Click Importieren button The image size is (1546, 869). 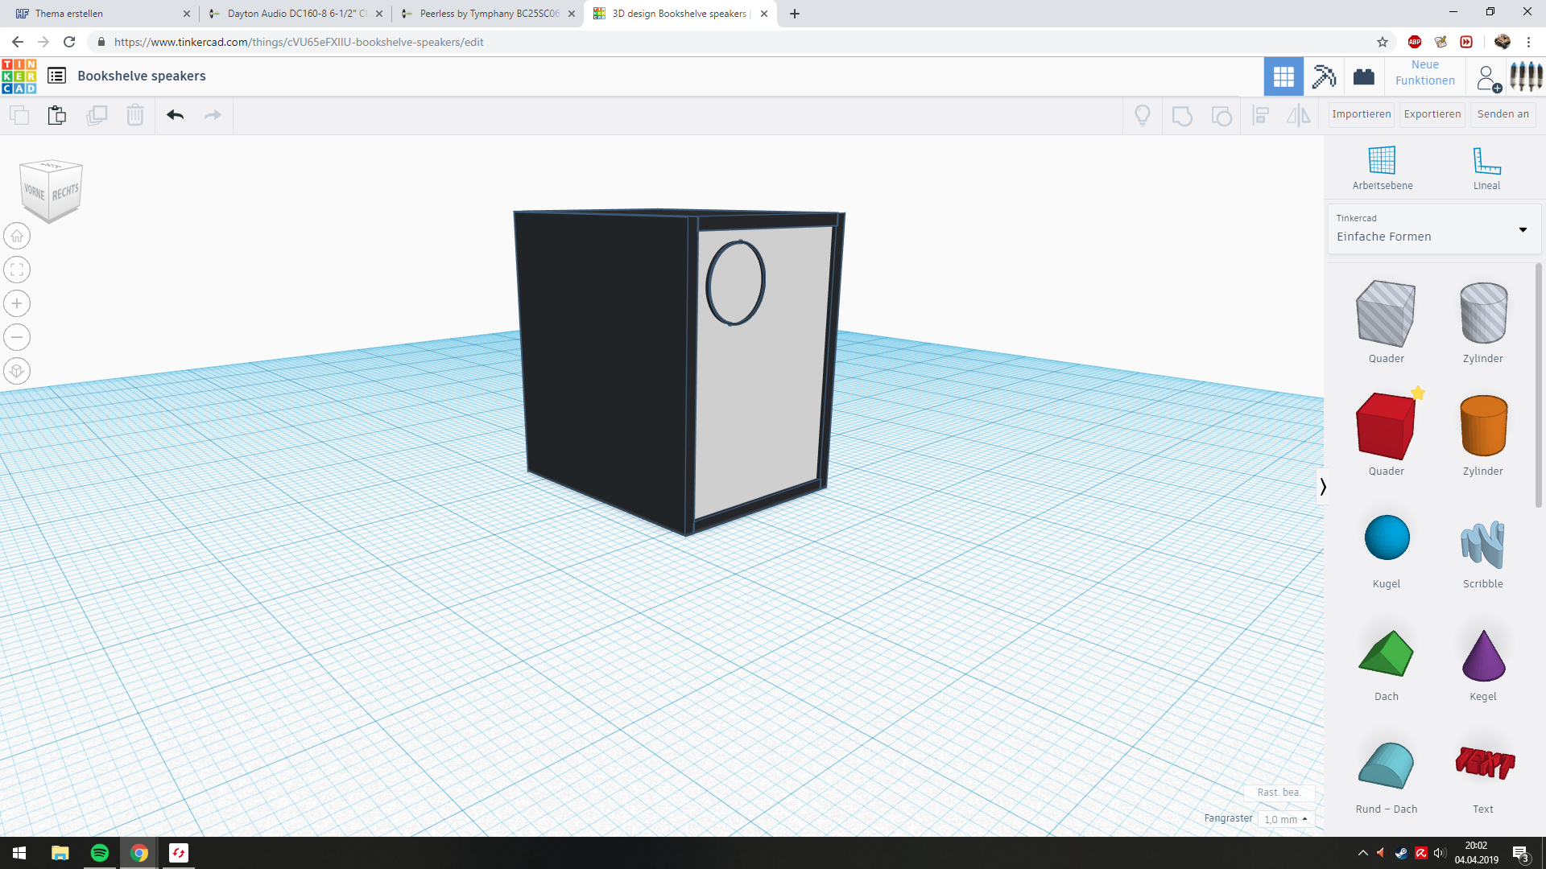(1361, 114)
